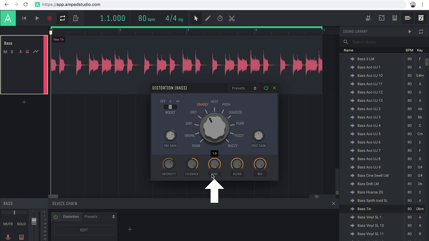Open the device panel icon with plus
Viewport: 429px width, 241px height.
408,18
